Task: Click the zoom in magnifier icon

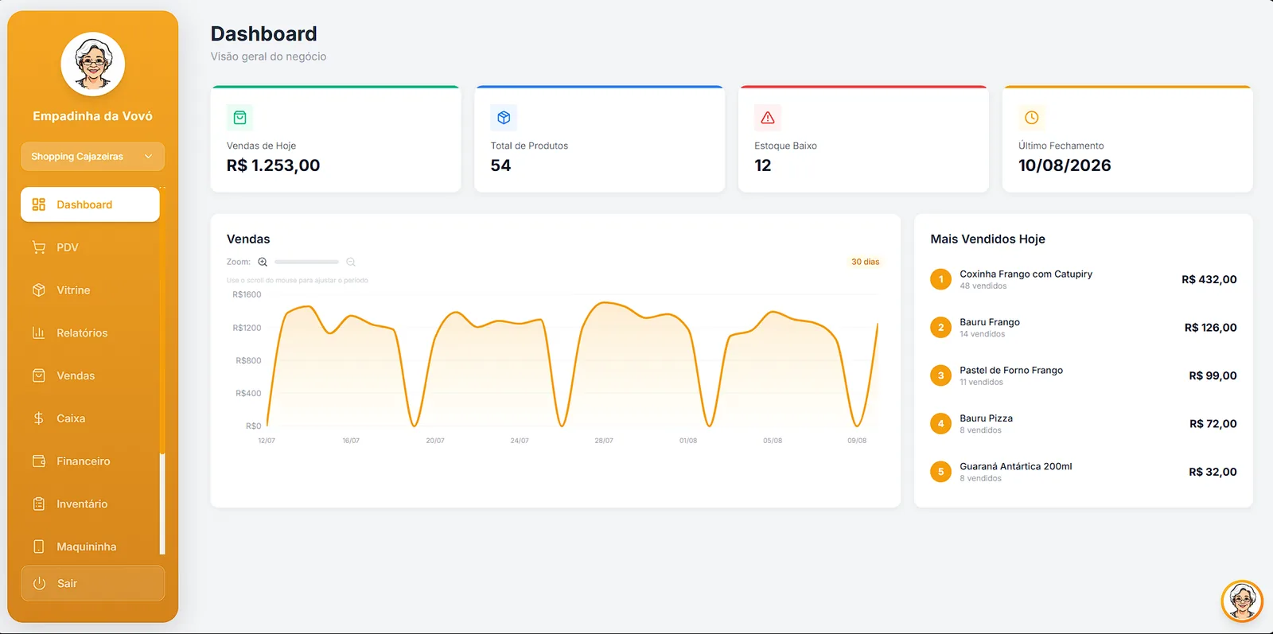Action: coord(263,262)
